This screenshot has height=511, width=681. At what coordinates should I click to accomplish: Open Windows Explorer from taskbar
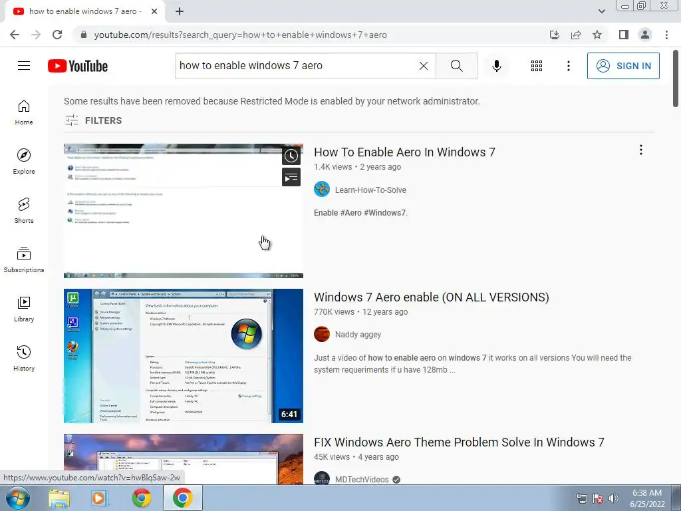point(59,498)
